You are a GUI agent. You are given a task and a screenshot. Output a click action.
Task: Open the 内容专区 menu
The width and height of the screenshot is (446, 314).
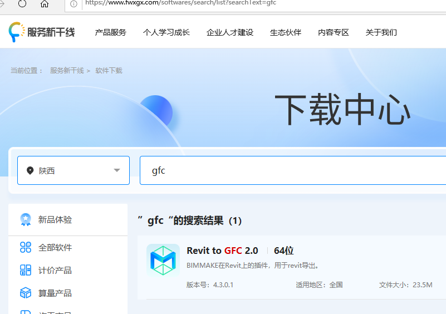[x=334, y=32]
